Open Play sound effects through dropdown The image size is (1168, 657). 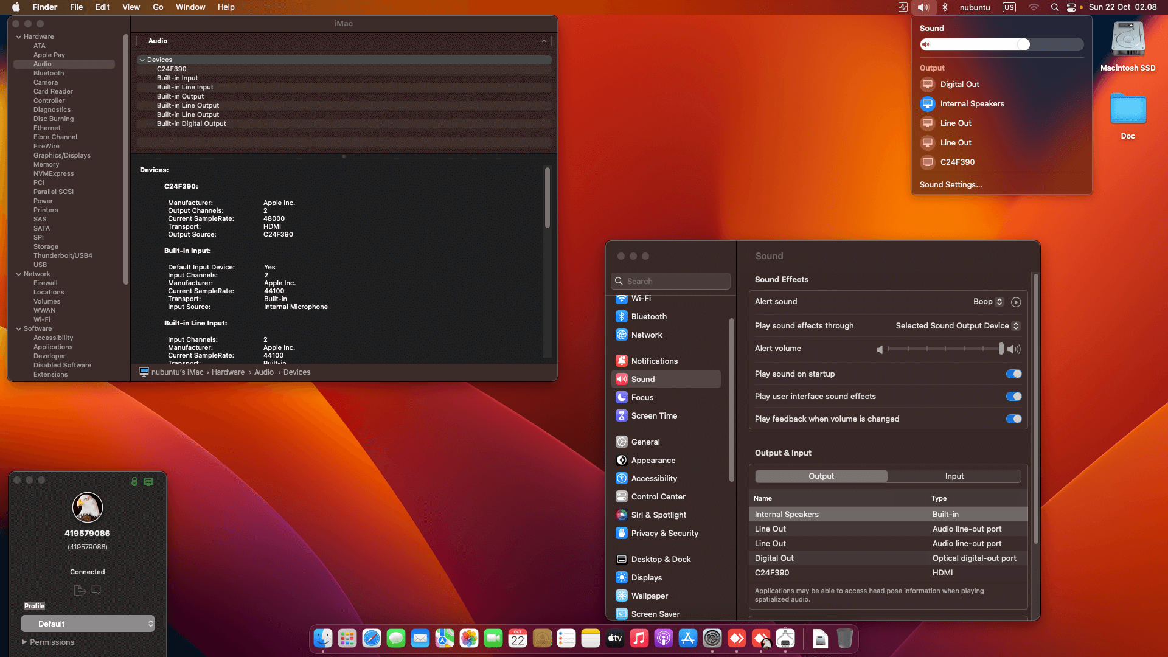957,326
